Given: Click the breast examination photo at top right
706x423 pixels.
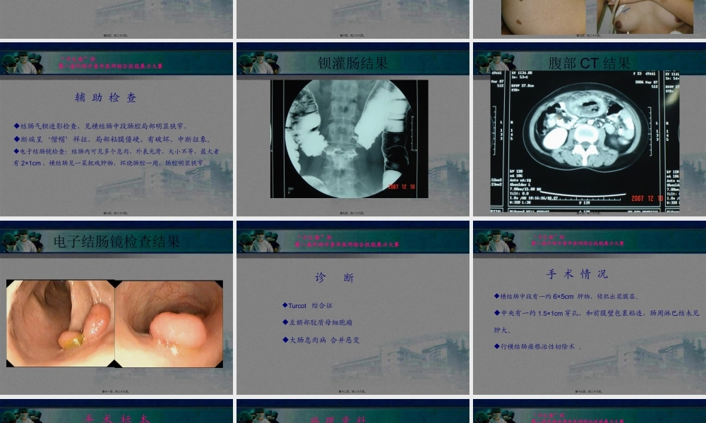Looking at the screenshot, I should point(641,17).
